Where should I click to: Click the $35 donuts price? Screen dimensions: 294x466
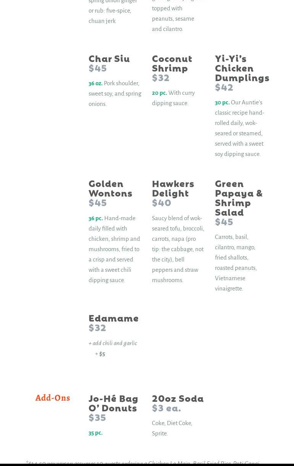coord(97,417)
